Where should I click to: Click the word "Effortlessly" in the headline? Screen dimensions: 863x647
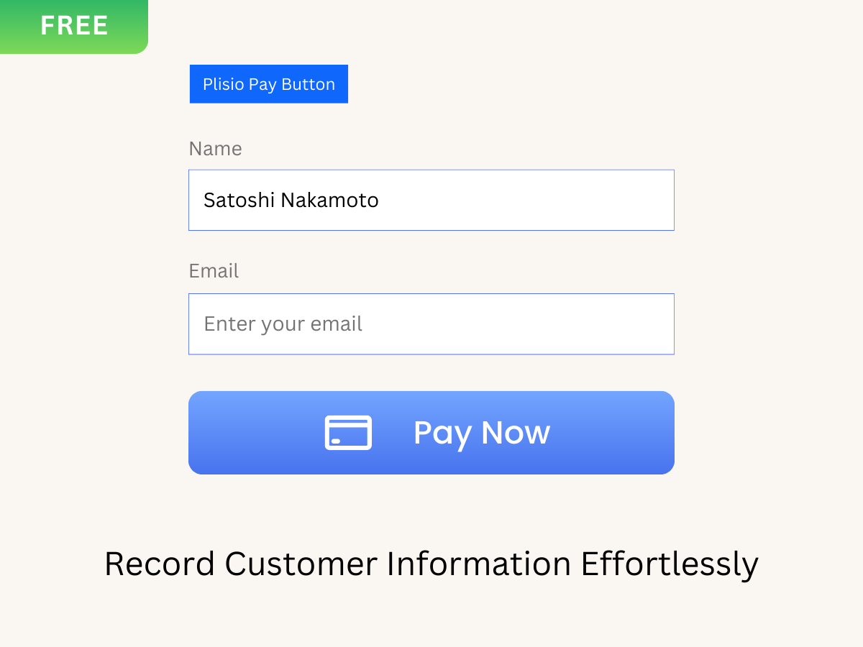(x=669, y=564)
